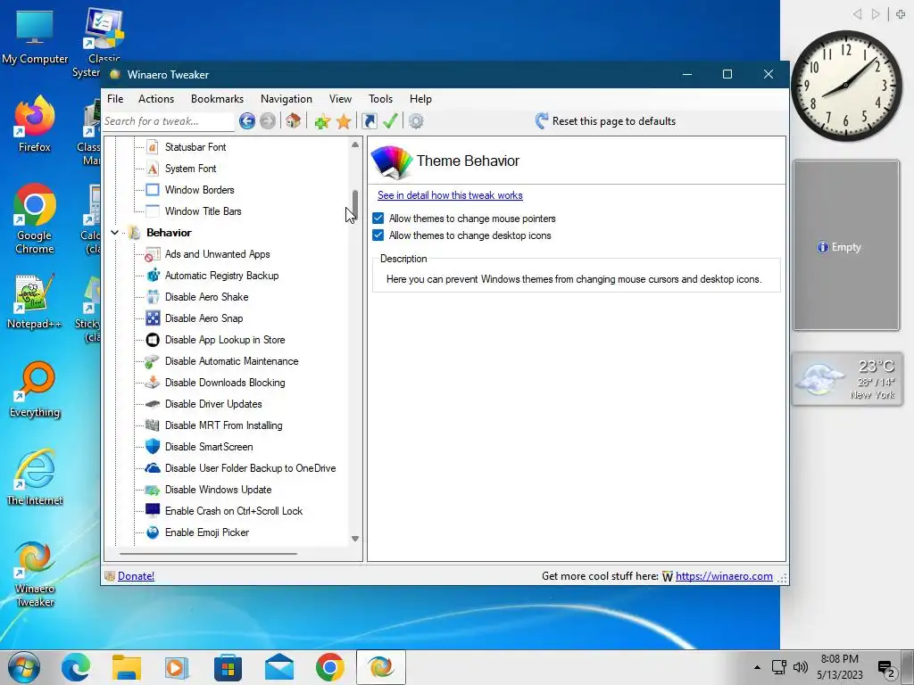Click the Donate! link

[x=136, y=576]
